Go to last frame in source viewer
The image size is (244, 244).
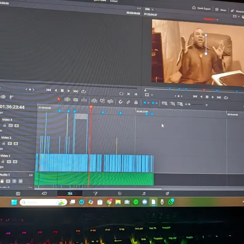point(76,91)
